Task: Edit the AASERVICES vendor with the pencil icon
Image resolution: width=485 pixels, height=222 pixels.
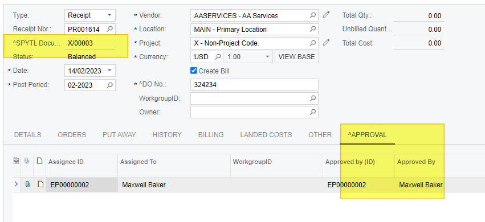Action: pyautogui.click(x=326, y=15)
